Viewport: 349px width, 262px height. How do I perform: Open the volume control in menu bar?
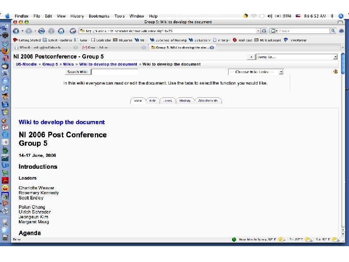tap(270, 16)
